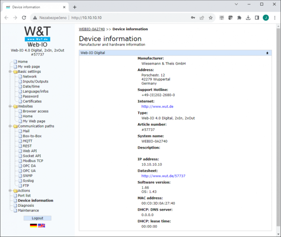Select the MAC address value 00:C0:3D:0A:27:40
Viewport: 281px width, 237px height.
(x=158, y=203)
